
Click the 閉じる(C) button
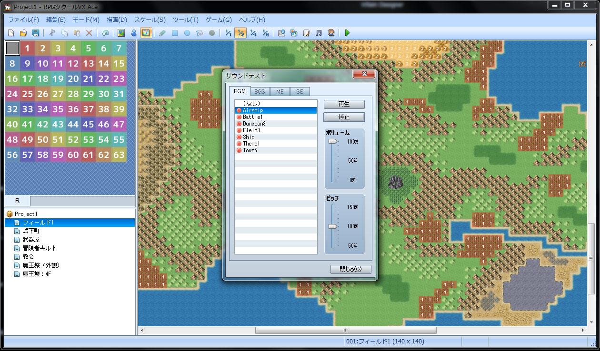point(350,269)
